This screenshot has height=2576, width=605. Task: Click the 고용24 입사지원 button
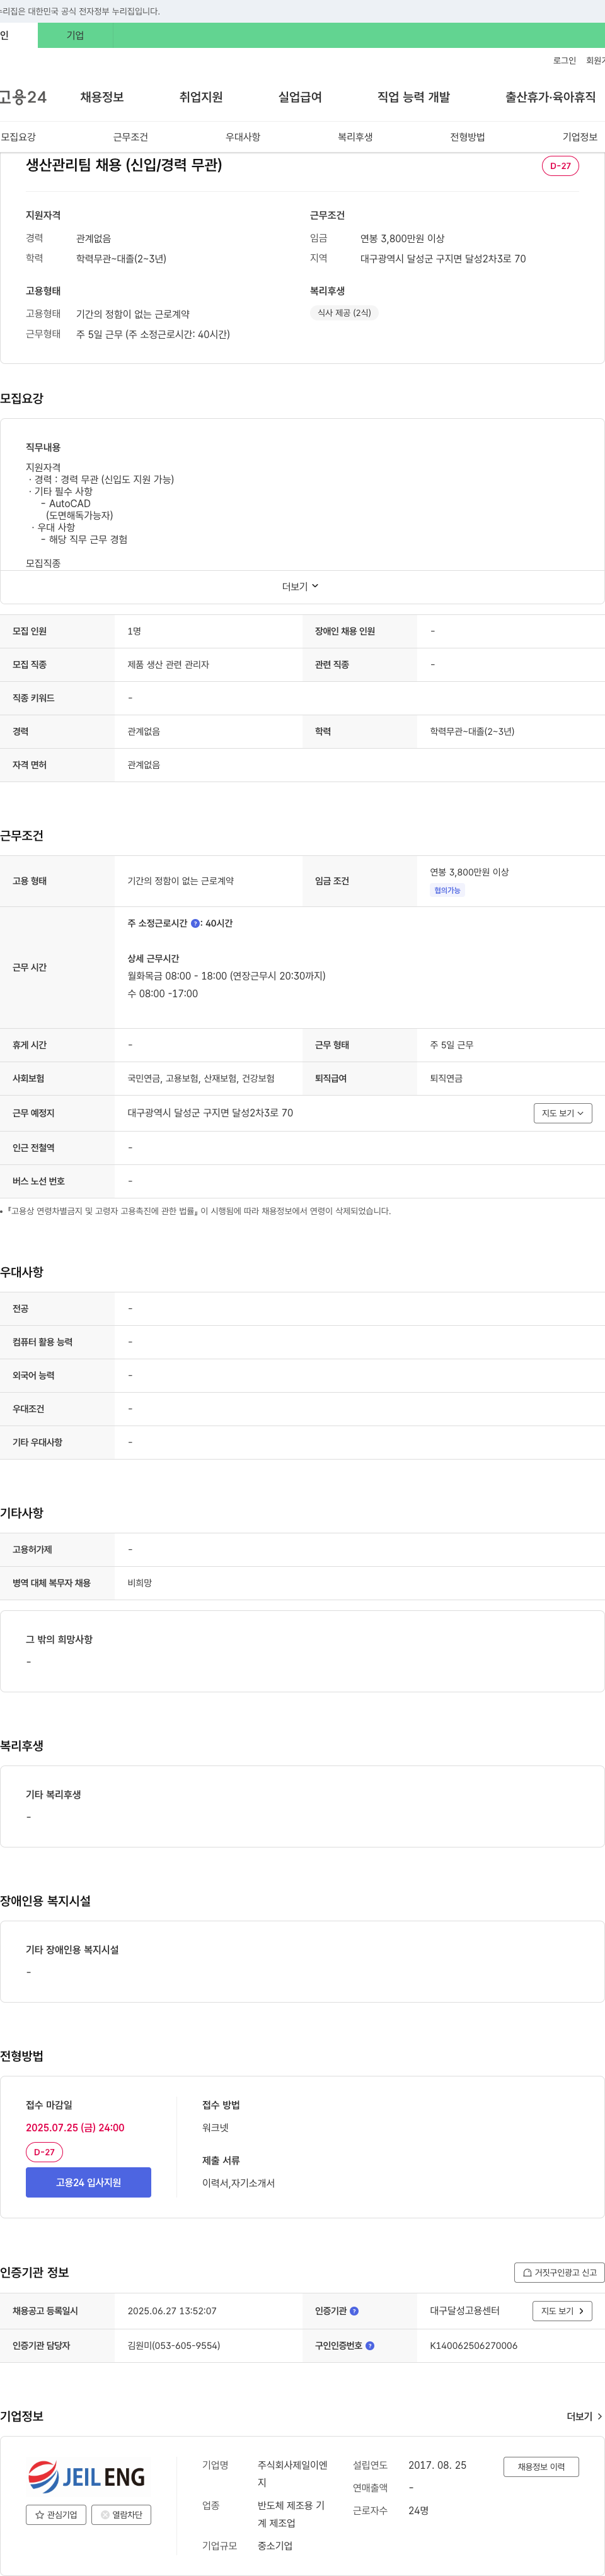(88, 2182)
